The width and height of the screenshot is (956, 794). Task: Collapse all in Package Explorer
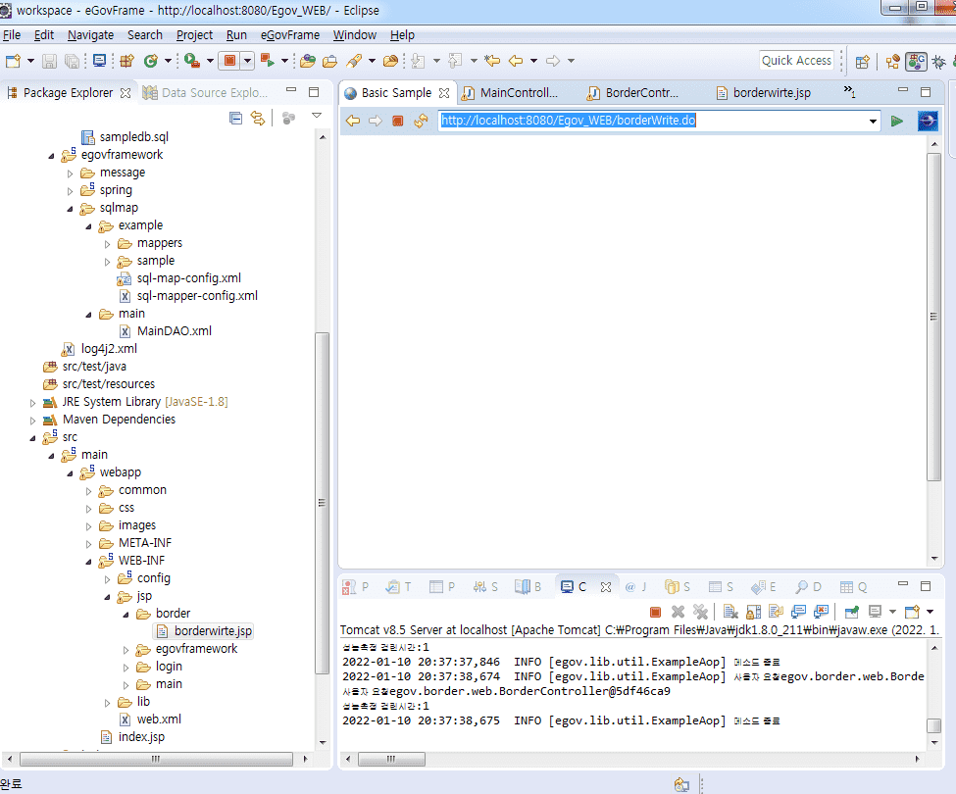click(x=235, y=119)
